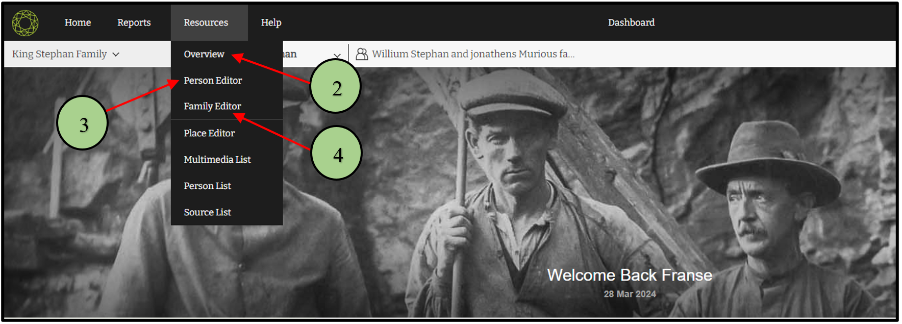Image resolution: width=902 pixels, height=324 pixels.
Task: Choose Overview from Resources menu
Action: [204, 54]
